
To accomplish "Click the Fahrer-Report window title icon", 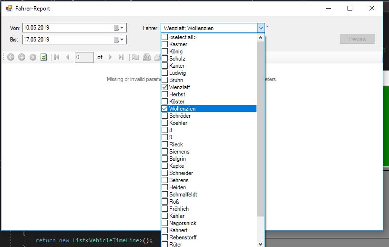I will tap(9, 9).
